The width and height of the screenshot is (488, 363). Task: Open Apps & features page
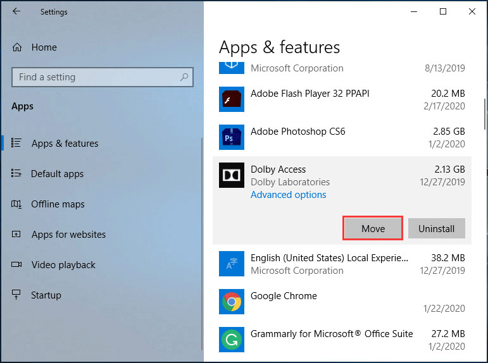click(x=65, y=144)
